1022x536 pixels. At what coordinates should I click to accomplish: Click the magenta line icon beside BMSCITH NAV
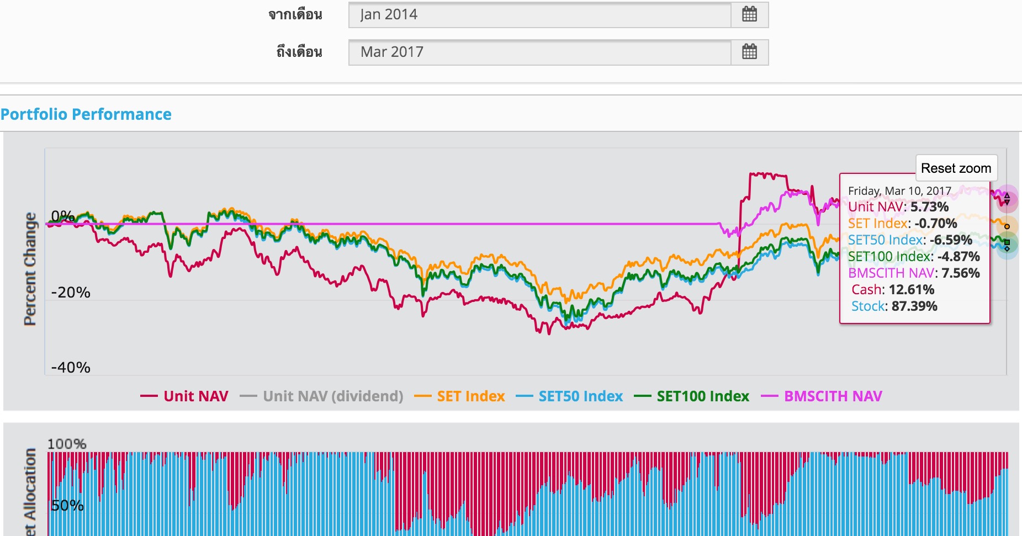click(x=770, y=396)
